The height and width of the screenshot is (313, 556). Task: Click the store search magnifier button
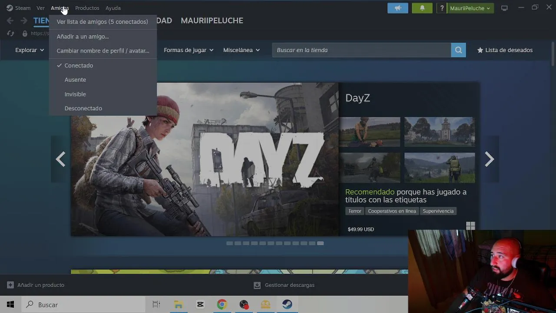458,50
